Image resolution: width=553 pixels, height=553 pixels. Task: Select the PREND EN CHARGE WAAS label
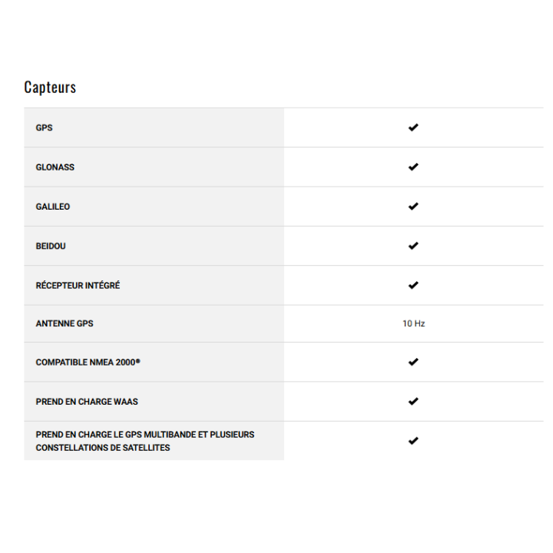tap(87, 402)
